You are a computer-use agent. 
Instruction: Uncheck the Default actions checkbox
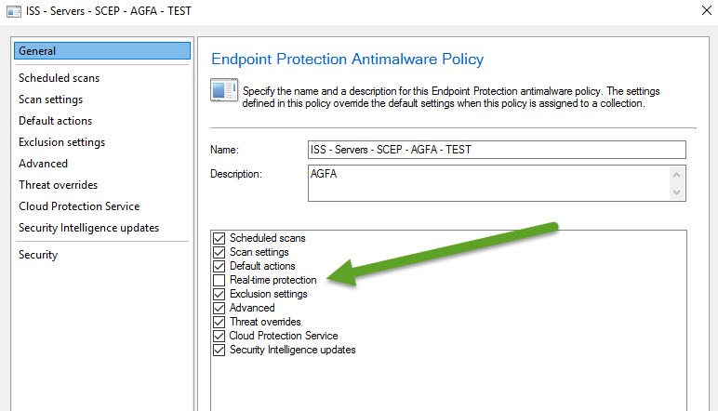(219, 266)
